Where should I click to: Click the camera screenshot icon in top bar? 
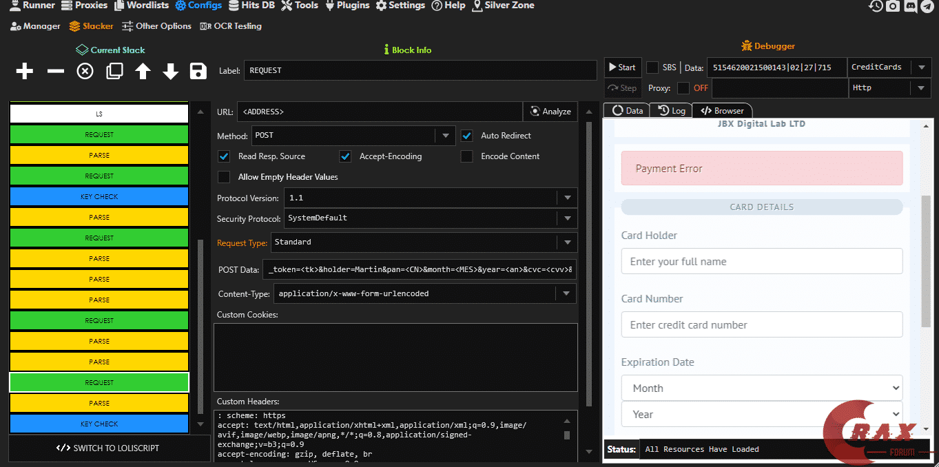893,6
